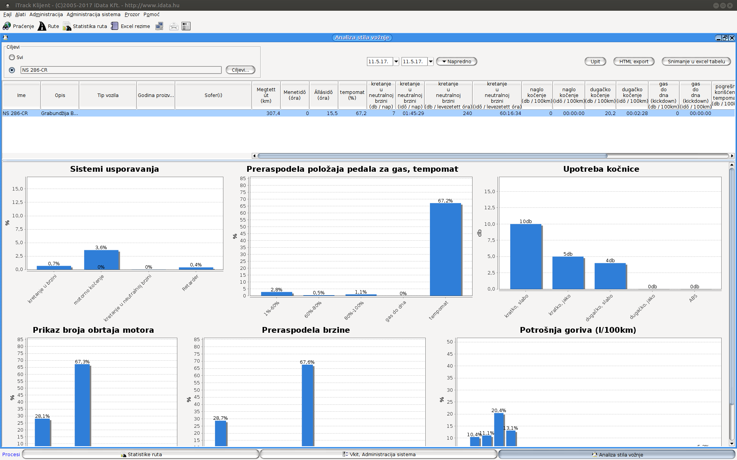Open the start date dropdown arrow
Image resolution: width=737 pixels, height=460 pixels.
point(396,61)
